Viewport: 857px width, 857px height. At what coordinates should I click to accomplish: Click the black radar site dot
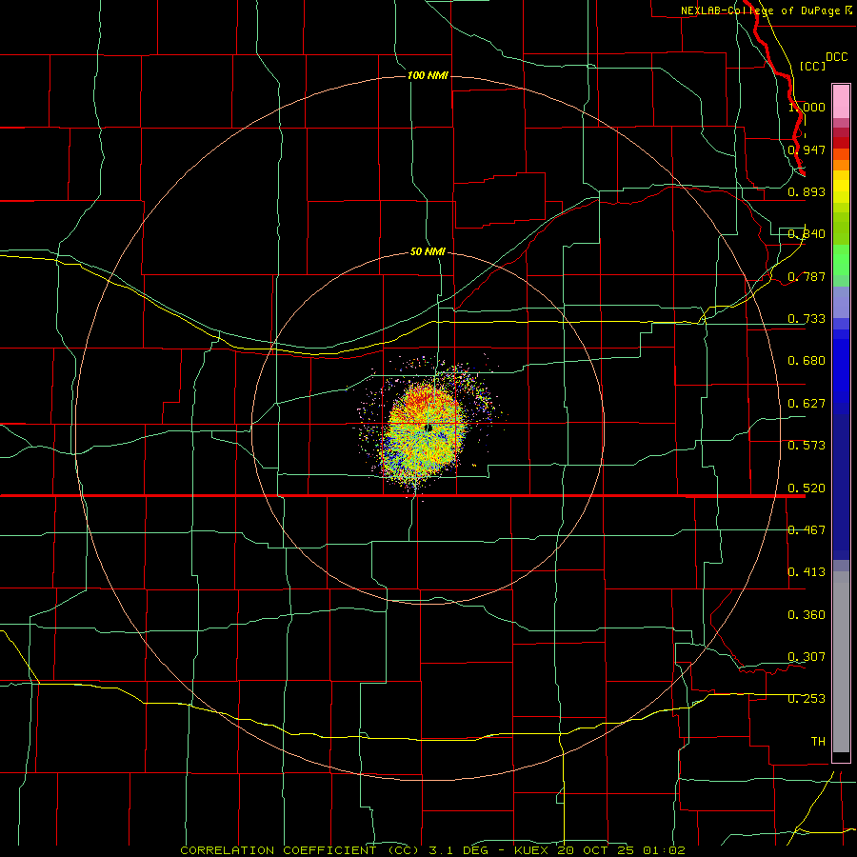[428, 428]
